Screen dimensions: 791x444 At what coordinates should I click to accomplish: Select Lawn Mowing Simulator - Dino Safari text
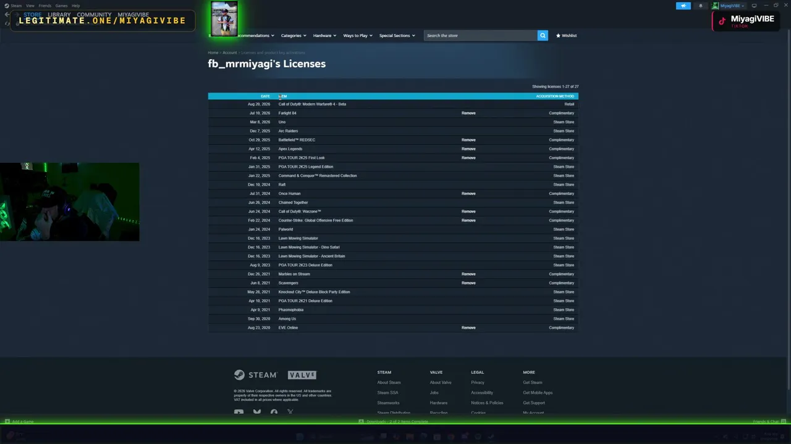pyautogui.click(x=309, y=247)
